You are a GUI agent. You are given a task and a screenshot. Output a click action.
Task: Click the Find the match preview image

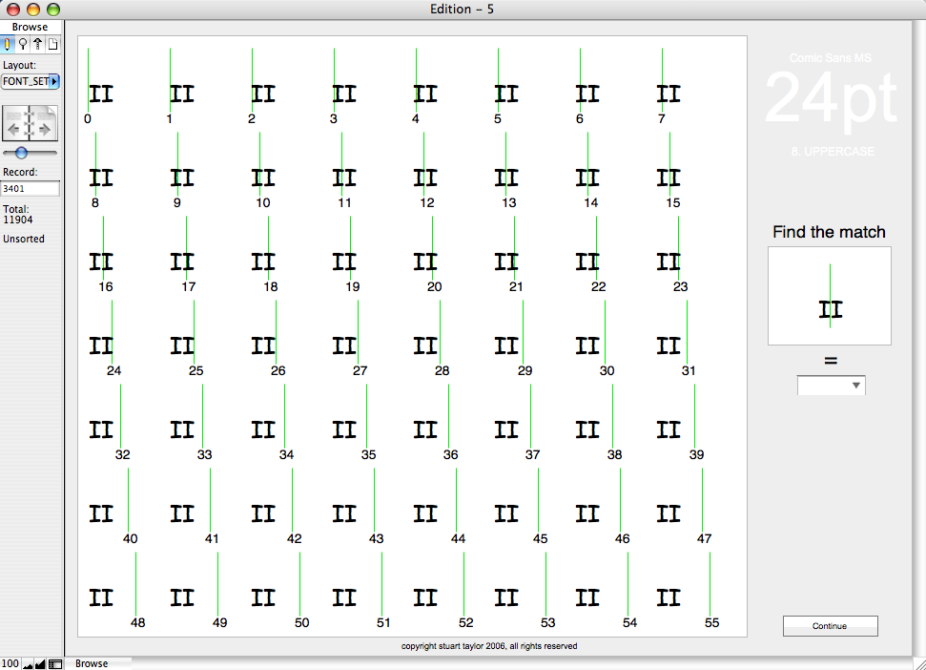pyautogui.click(x=829, y=296)
